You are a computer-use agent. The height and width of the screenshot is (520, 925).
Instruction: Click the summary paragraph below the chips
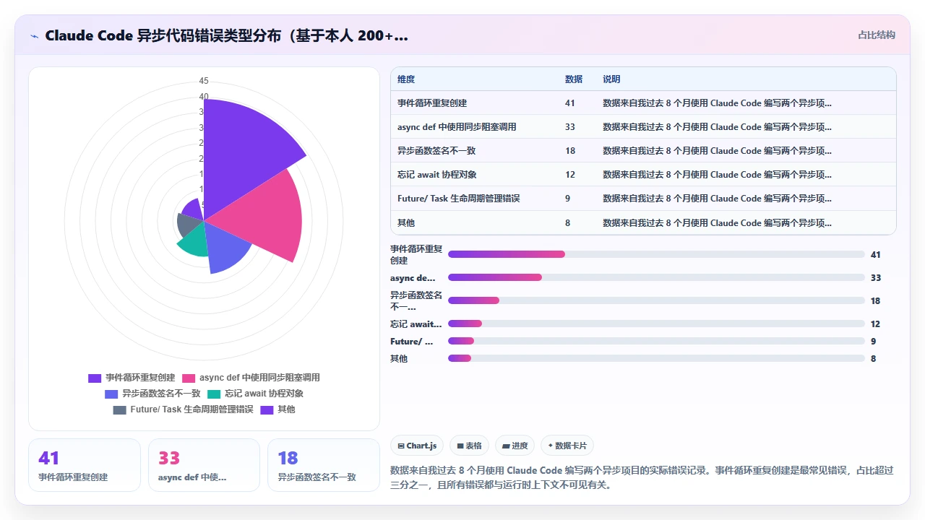pos(642,477)
